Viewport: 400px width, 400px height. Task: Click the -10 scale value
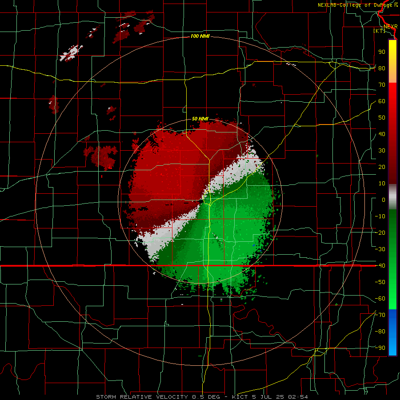pyautogui.click(x=380, y=216)
